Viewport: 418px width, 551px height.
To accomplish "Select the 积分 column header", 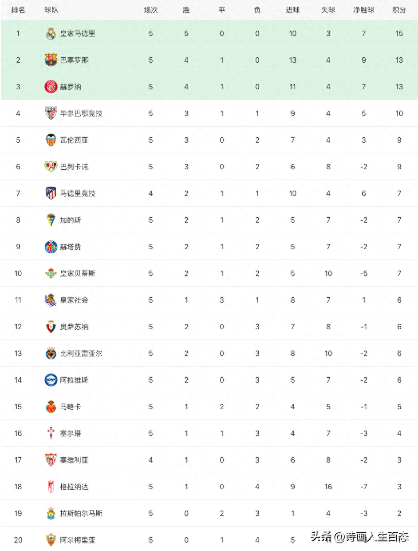I will pos(399,10).
